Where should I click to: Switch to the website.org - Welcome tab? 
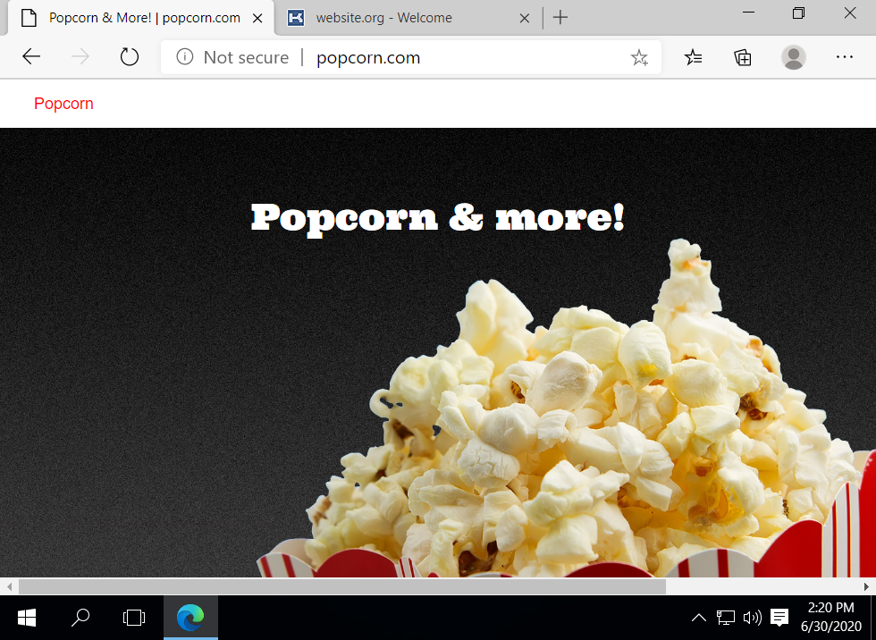408,18
